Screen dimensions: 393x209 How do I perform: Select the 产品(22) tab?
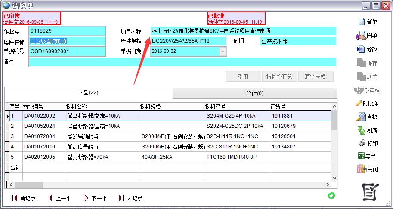88,93
